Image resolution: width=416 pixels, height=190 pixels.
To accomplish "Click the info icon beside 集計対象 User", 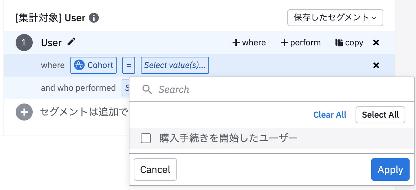I will click(x=94, y=18).
